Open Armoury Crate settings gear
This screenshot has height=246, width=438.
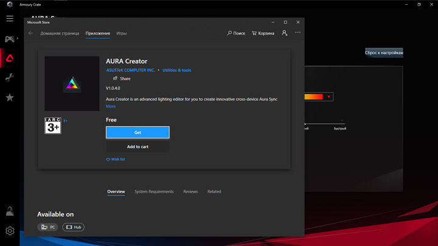[10, 231]
